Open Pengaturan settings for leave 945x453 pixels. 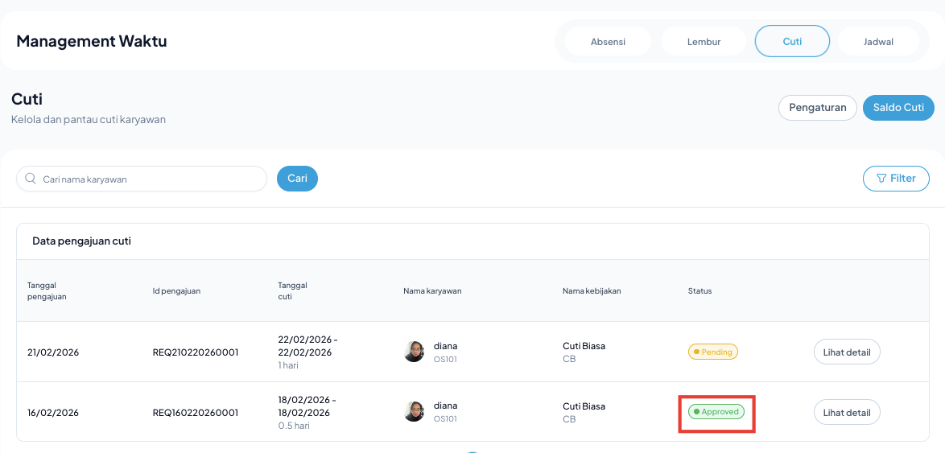point(817,108)
